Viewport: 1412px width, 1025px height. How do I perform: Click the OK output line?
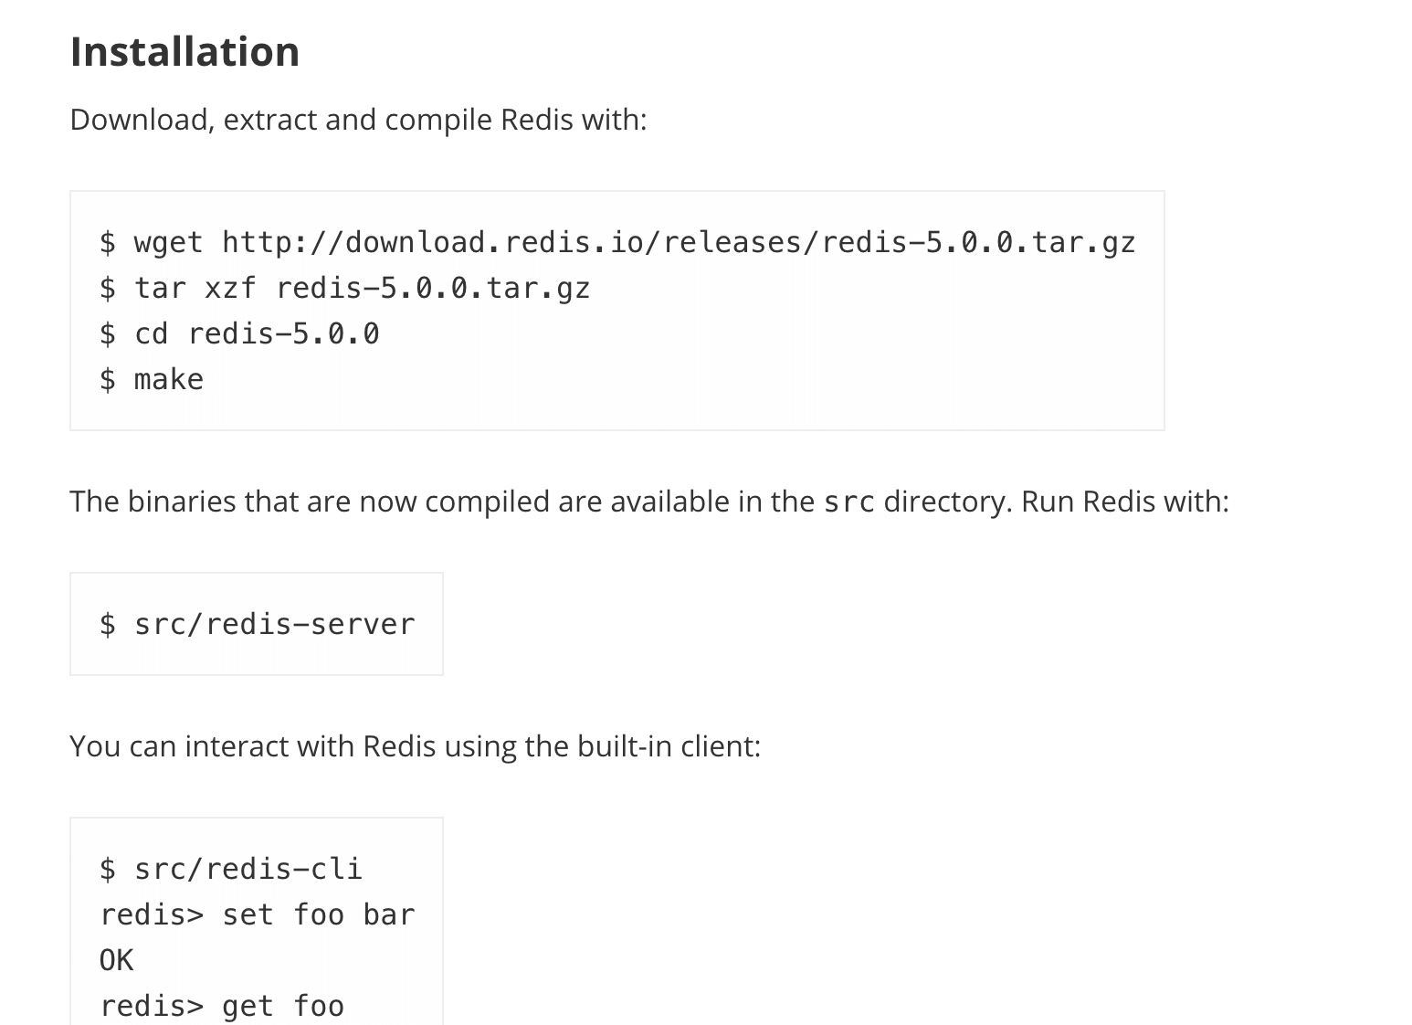[116, 960]
